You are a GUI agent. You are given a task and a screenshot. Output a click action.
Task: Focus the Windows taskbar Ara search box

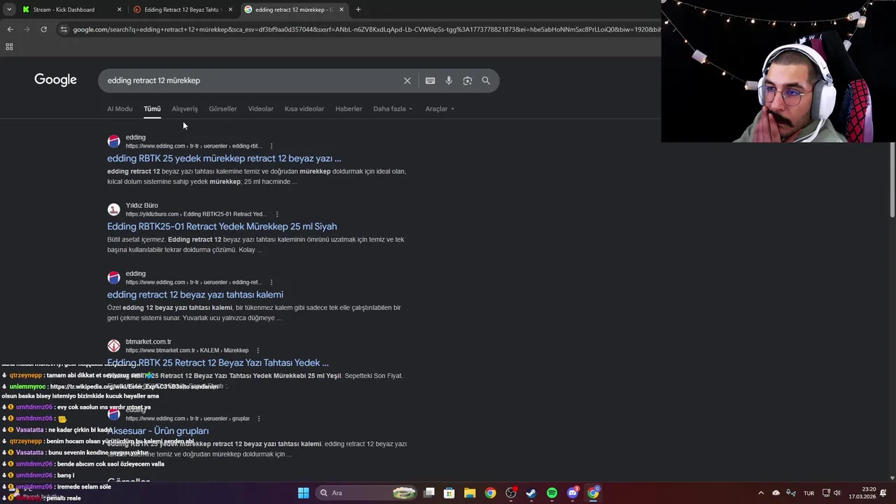[x=366, y=493]
